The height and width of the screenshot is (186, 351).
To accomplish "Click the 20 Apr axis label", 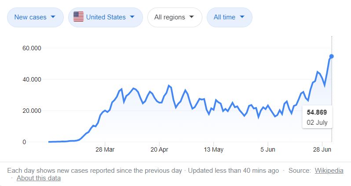I will coord(160,149).
